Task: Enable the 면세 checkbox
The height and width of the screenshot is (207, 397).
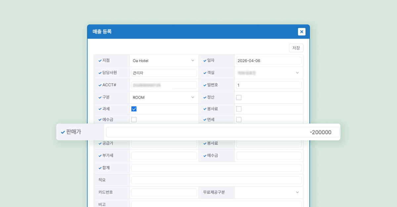Action: (x=239, y=120)
